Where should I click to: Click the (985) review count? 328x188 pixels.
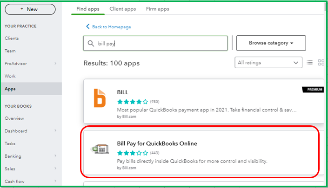click(154, 102)
